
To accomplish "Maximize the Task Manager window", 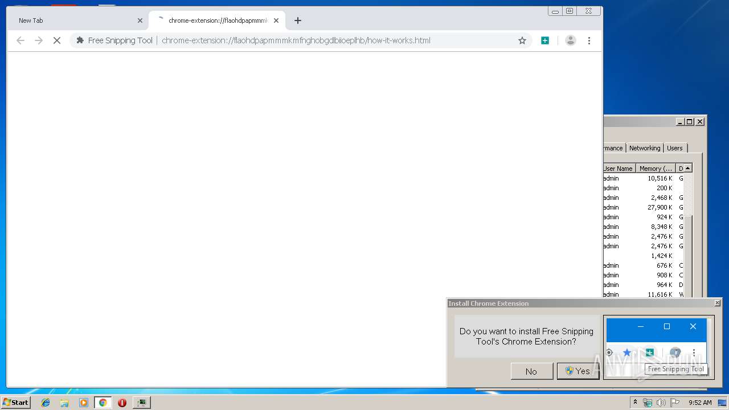I will [690, 121].
